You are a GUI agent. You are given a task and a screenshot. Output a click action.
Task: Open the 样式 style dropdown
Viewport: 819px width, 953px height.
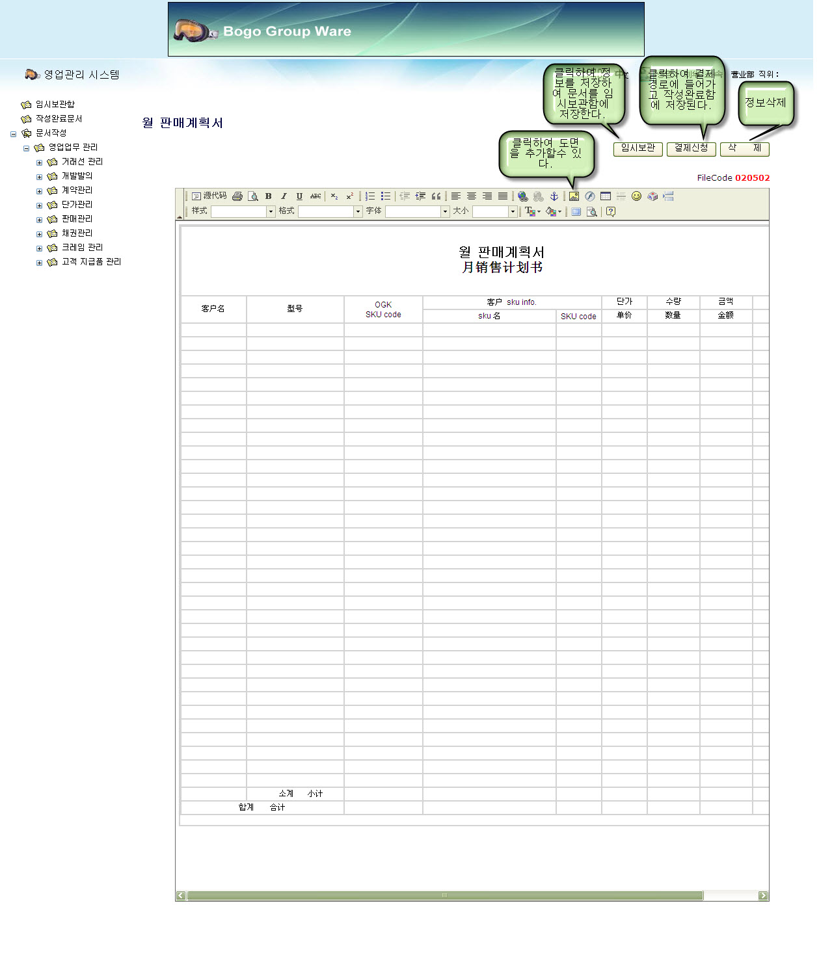[x=271, y=212]
